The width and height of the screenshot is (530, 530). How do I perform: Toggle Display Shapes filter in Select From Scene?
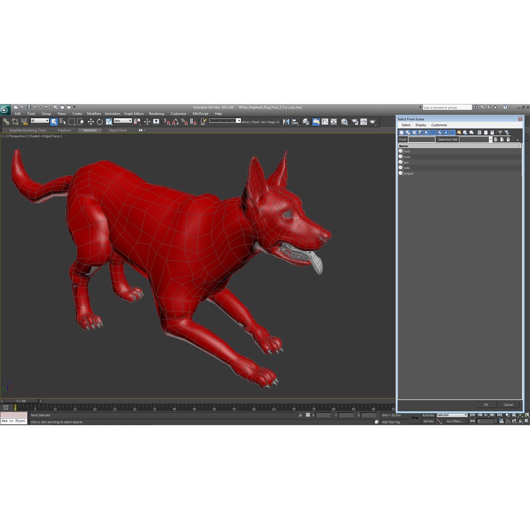[408, 132]
